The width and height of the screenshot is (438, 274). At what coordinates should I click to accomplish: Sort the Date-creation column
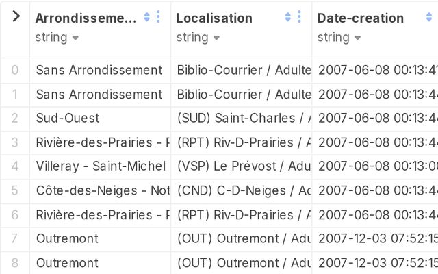click(429, 17)
